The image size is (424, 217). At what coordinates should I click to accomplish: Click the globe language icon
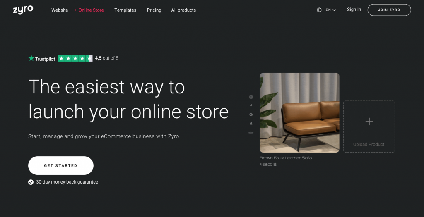[319, 10]
